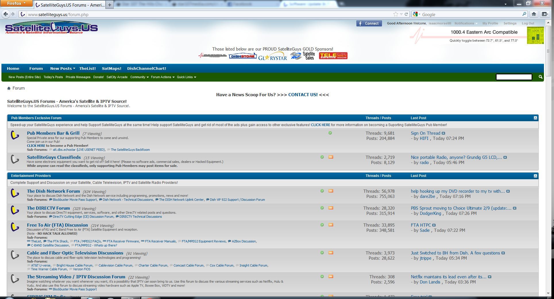Expand the New Posts dropdown arrow
Screen dimensions: 554x299
pos(74,68)
